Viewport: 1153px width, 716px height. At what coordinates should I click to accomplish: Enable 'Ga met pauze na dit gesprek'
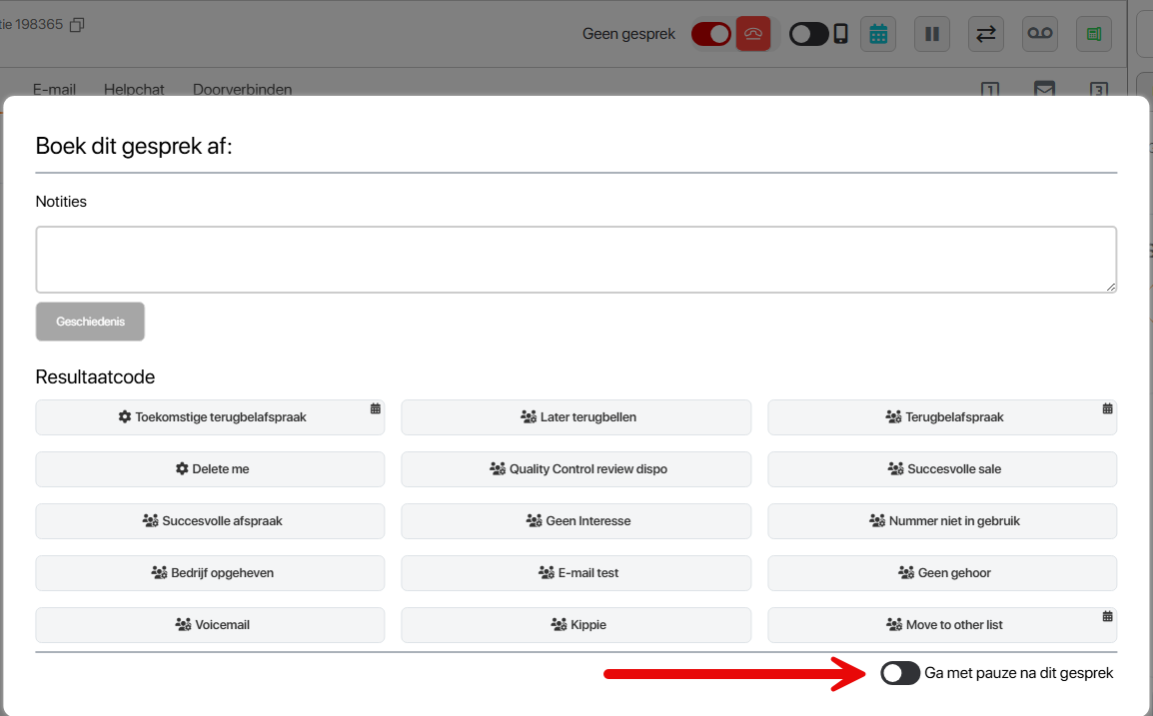tap(899, 673)
